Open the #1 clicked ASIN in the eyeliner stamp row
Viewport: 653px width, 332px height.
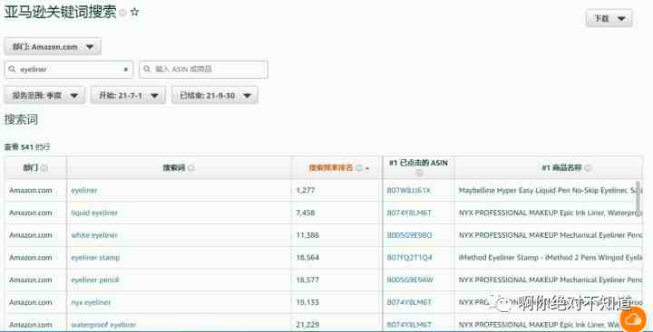pyautogui.click(x=409, y=258)
